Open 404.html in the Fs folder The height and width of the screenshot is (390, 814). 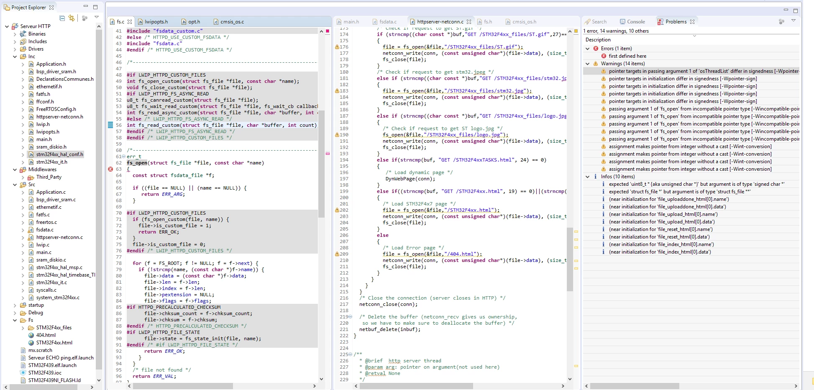(46, 335)
